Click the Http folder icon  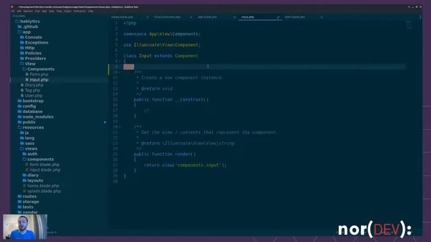(x=22, y=48)
